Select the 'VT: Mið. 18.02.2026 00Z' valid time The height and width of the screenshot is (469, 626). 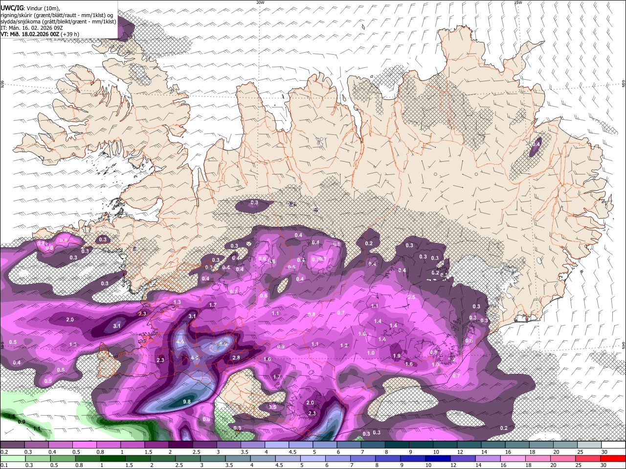point(30,34)
